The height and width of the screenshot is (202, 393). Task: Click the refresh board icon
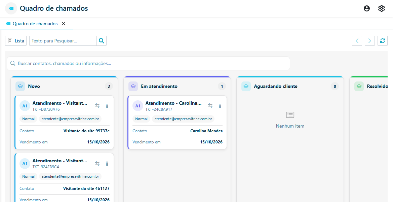pyautogui.click(x=383, y=41)
